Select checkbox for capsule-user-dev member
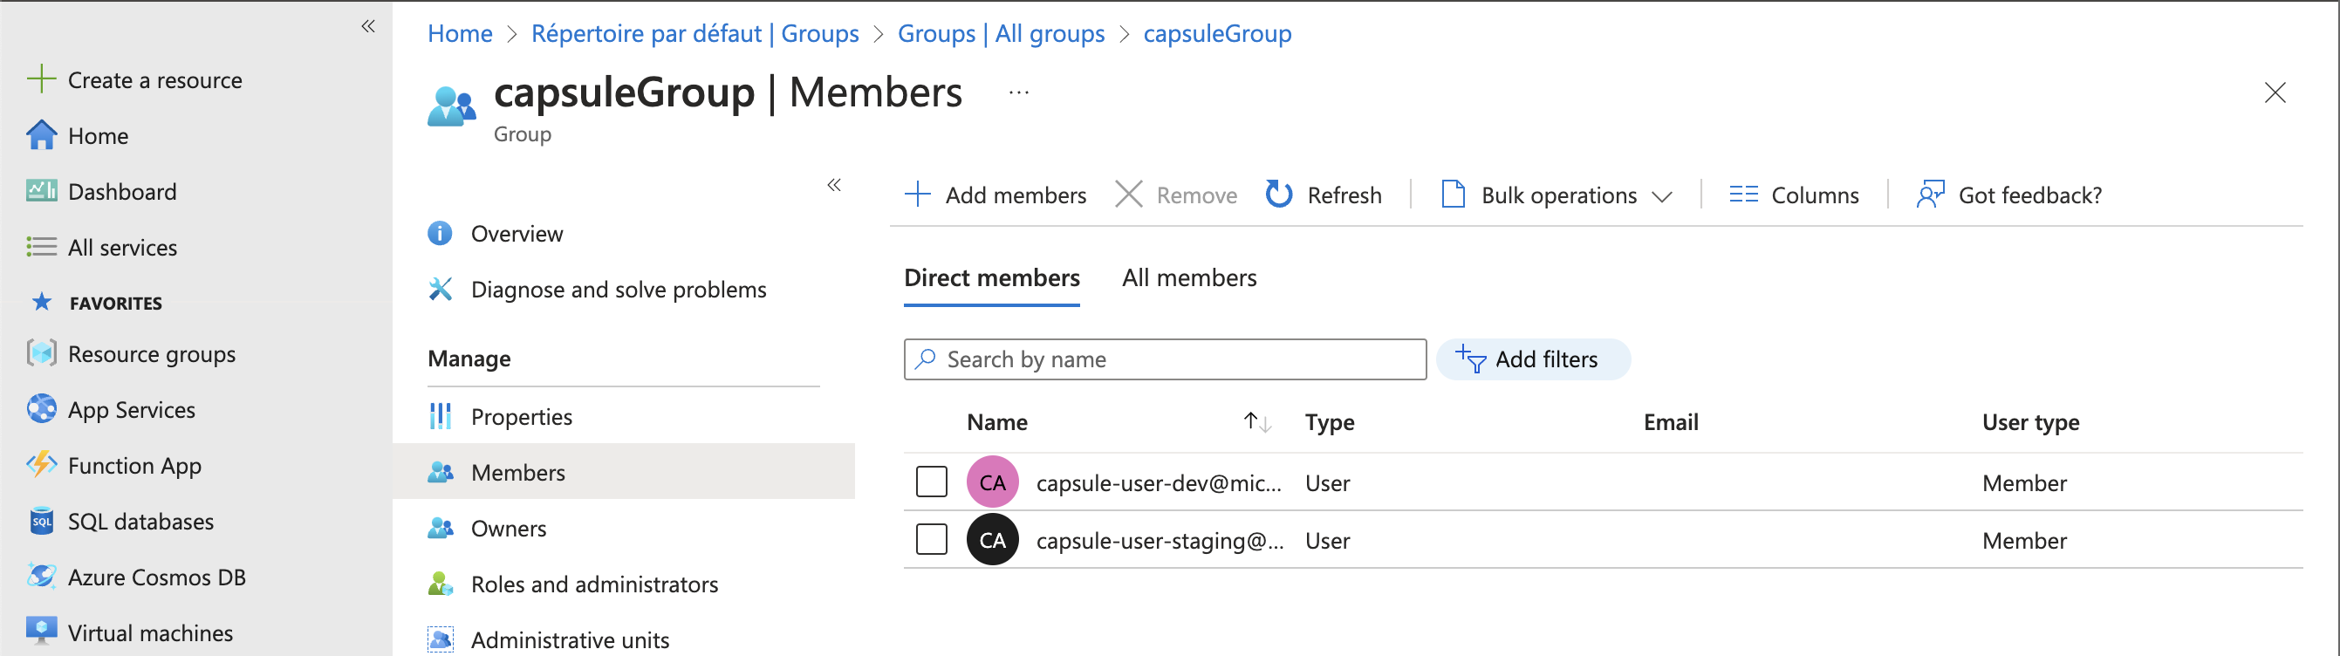 [x=931, y=482]
